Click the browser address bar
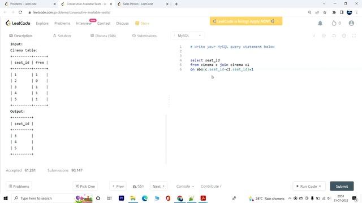The image size is (362, 203). 166,12
